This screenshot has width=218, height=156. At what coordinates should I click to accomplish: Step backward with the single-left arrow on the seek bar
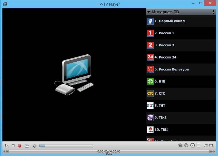[x=4, y=151]
